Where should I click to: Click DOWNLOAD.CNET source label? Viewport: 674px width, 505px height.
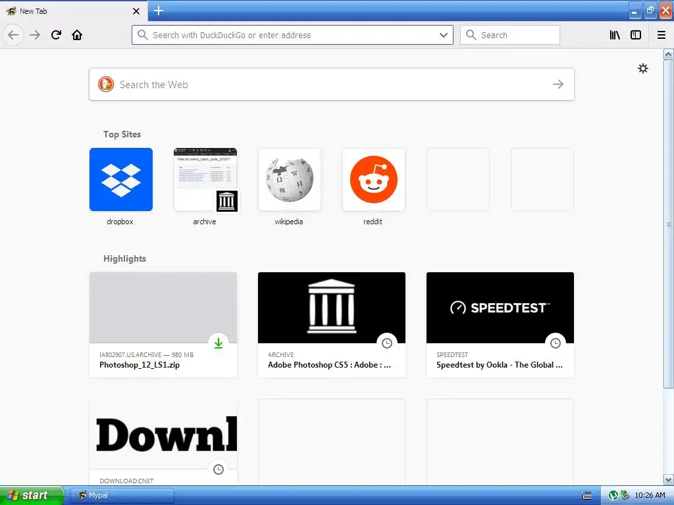(x=126, y=481)
